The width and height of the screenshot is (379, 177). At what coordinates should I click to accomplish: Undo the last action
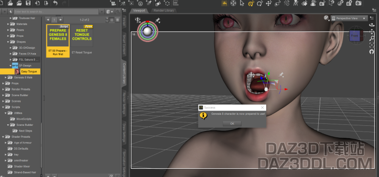pos(55,3)
